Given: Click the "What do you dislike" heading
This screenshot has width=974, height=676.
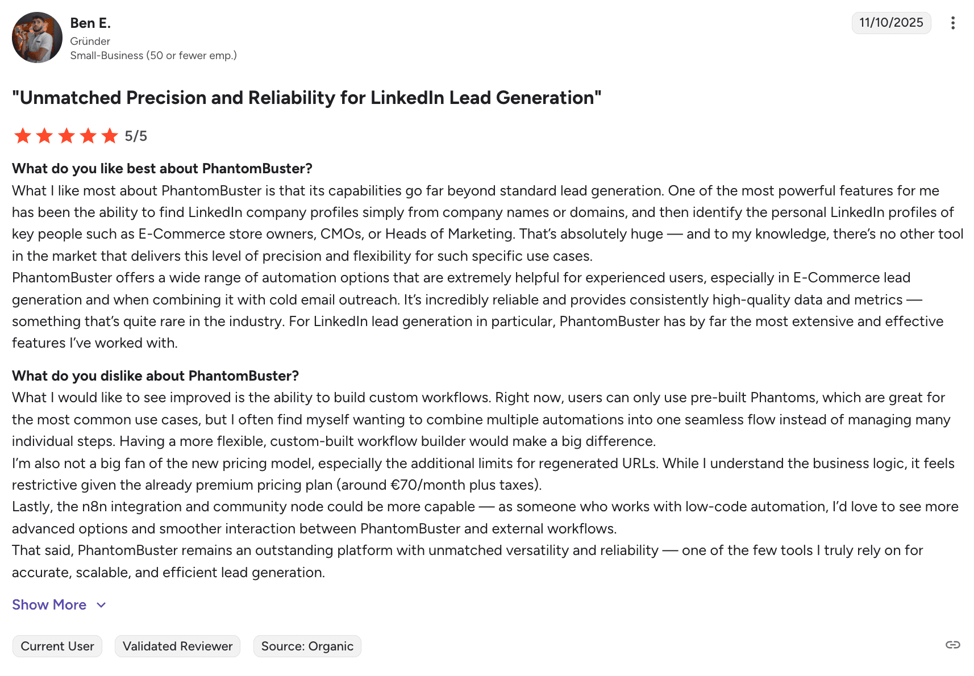Looking at the screenshot, I should [x=155, y=376].
